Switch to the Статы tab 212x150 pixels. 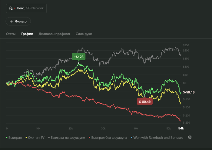[x=11, y=34]
